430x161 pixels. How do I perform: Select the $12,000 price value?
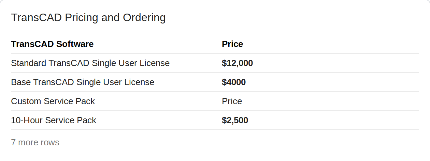[x=237, y=63]
